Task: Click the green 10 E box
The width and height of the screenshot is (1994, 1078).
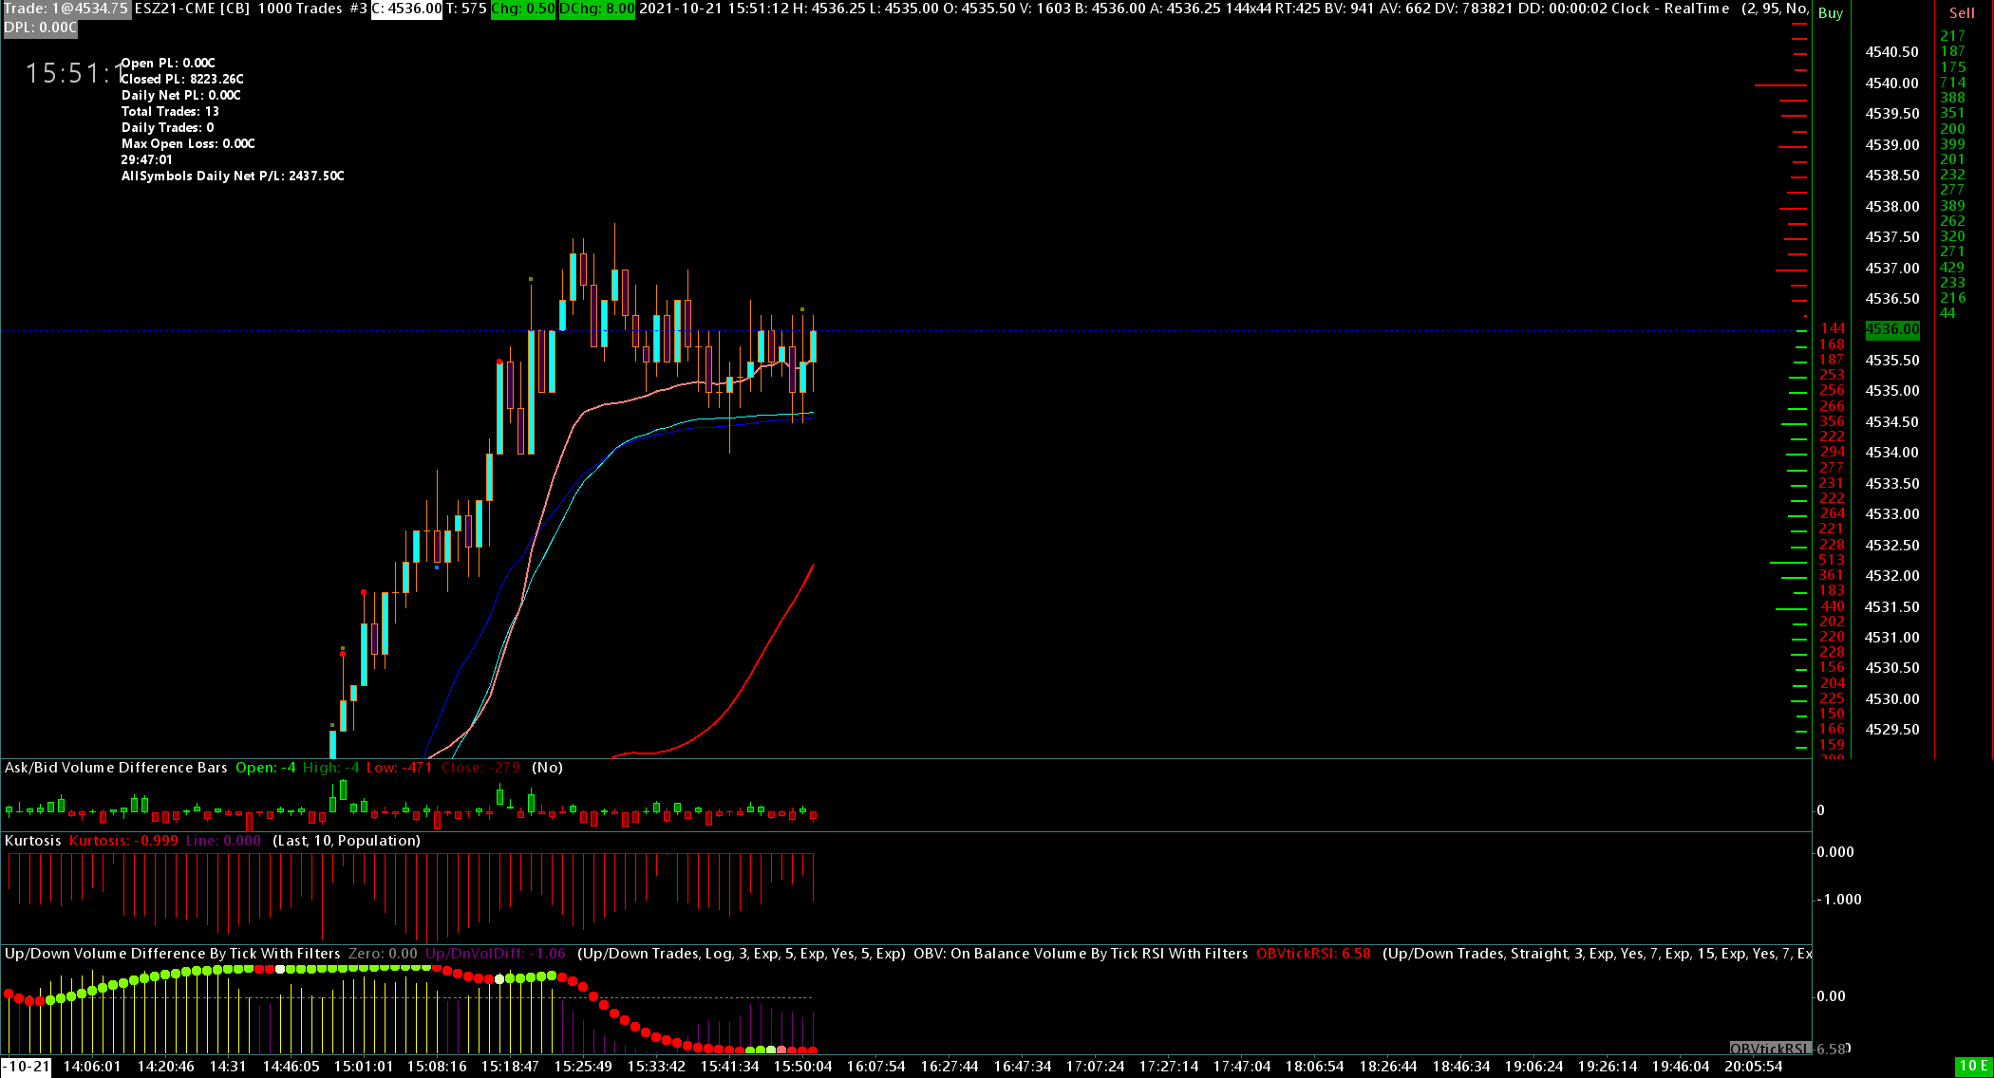Action: [x=1973, y=1067]
